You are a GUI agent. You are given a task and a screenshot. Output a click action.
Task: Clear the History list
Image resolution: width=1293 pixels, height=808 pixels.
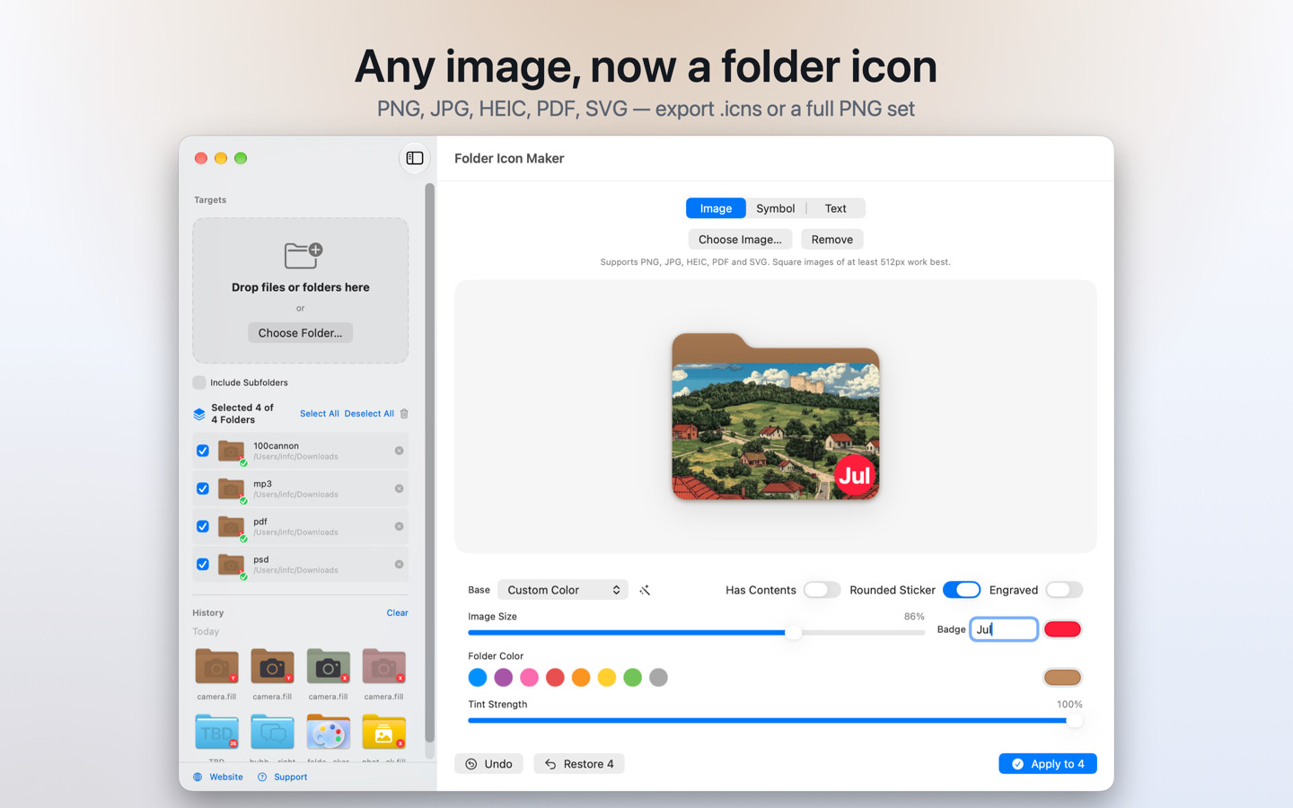pyautogui.click(x=397, y=613)
